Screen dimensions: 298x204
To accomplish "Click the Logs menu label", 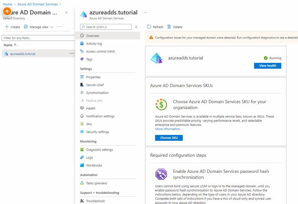I will [90, 158].
